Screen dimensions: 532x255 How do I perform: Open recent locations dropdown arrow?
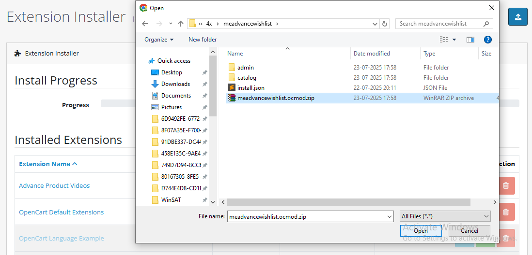coord(171,24)
